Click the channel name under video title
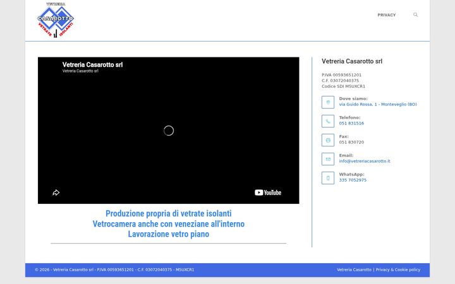 tap(80, 71)
